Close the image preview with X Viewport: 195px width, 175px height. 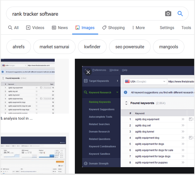point(88,72)
